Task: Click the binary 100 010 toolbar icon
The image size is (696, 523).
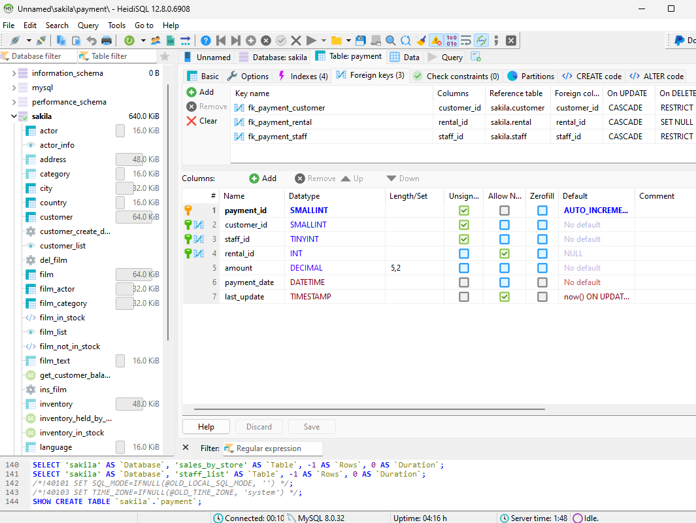Action: click(x=452, y=41)
